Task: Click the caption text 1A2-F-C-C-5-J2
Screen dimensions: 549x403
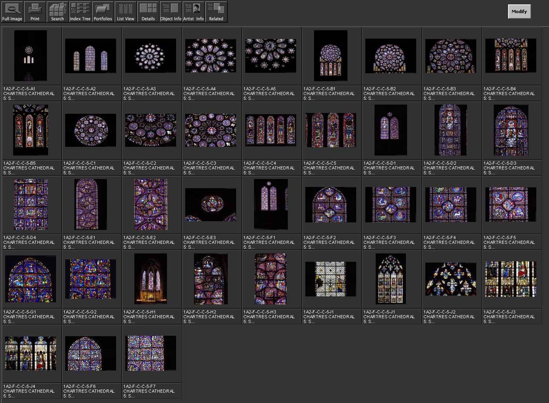Action: [440, 312]
